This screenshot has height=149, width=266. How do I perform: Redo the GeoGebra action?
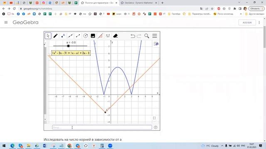coord(139,36)
